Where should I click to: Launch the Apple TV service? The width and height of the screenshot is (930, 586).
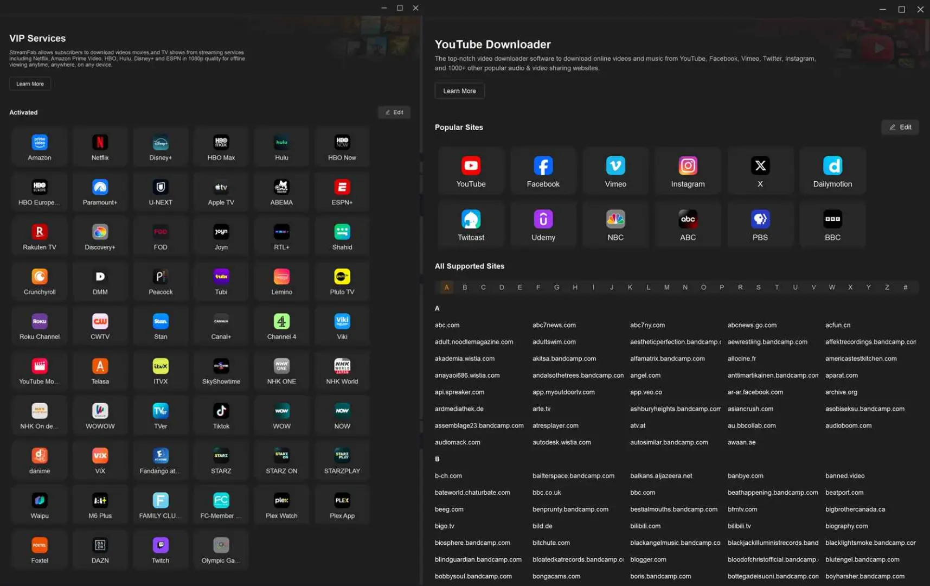[x=221, y=192]
